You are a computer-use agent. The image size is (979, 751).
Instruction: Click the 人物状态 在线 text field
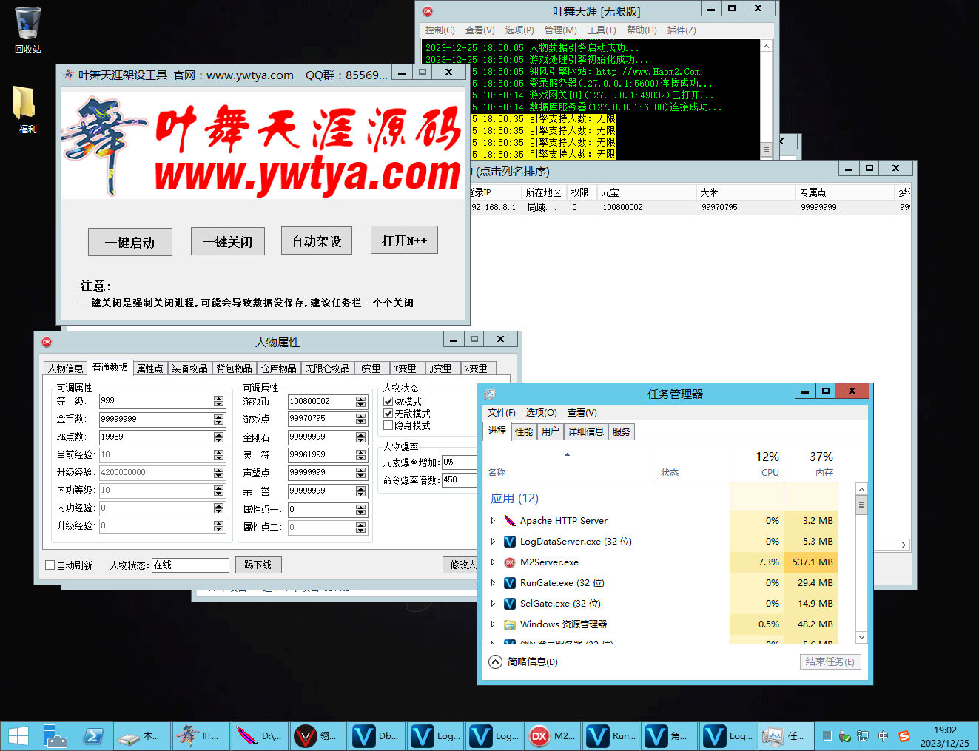click(x=190, y=565)
